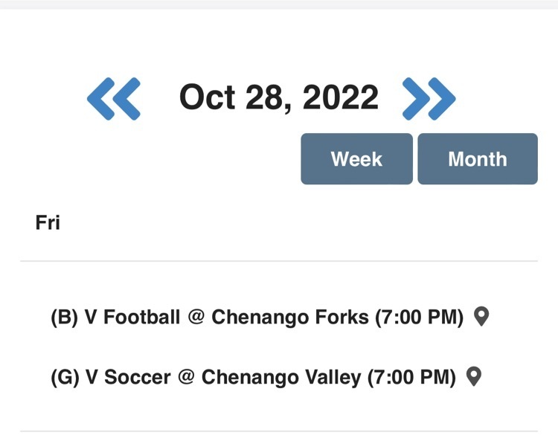
Task: Jump forward a day using blue arrows
Action: click(429, 98)
